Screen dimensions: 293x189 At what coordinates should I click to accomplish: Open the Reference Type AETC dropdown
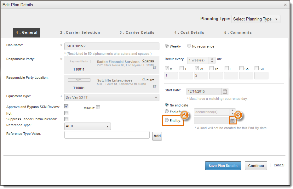87,126
